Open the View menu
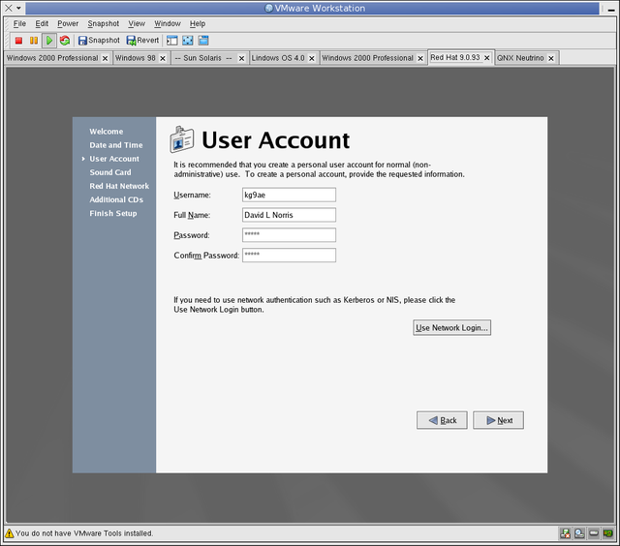The width and height of the screenshot is (620, 546). (137, 23)
